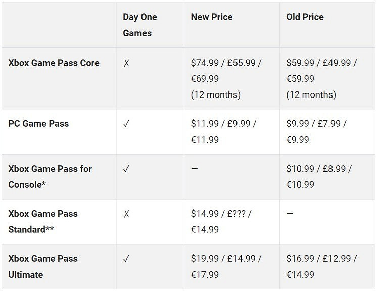Click the $16.99 old price for Ultimate
Viewport: 379px width, 292px height.
click(300, 259)
